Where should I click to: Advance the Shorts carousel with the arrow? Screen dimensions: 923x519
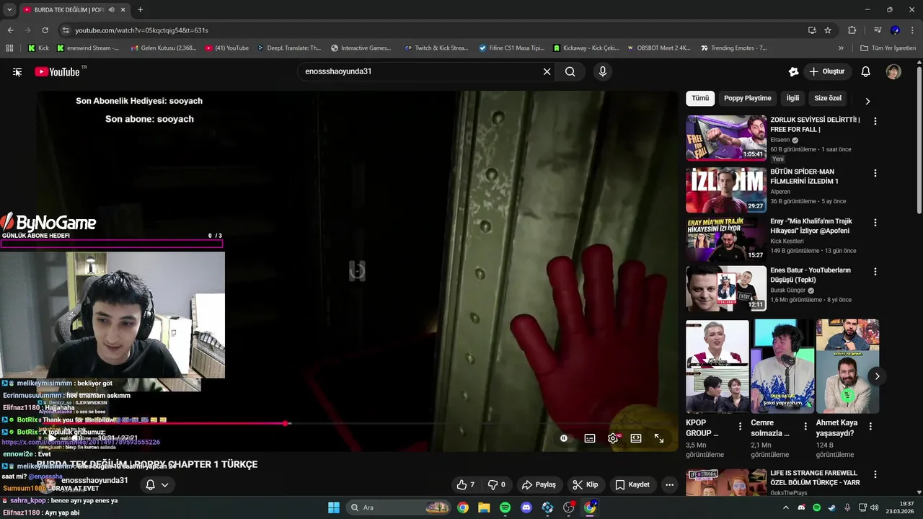tap(877, 376)
